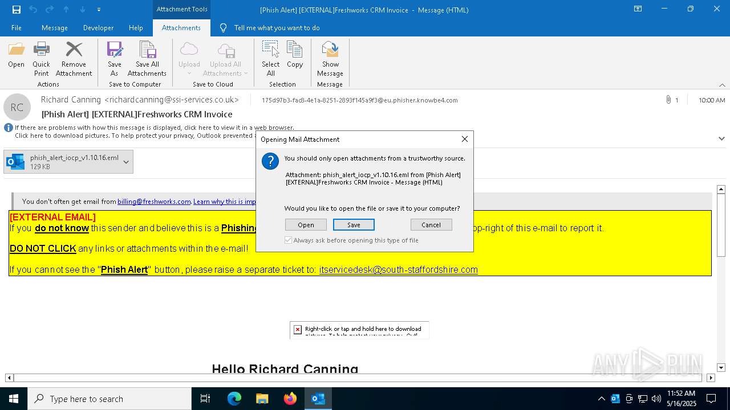Show hidden tray icons chevron
This screenshot has height=410, width=730.
(x=601, y=399)
